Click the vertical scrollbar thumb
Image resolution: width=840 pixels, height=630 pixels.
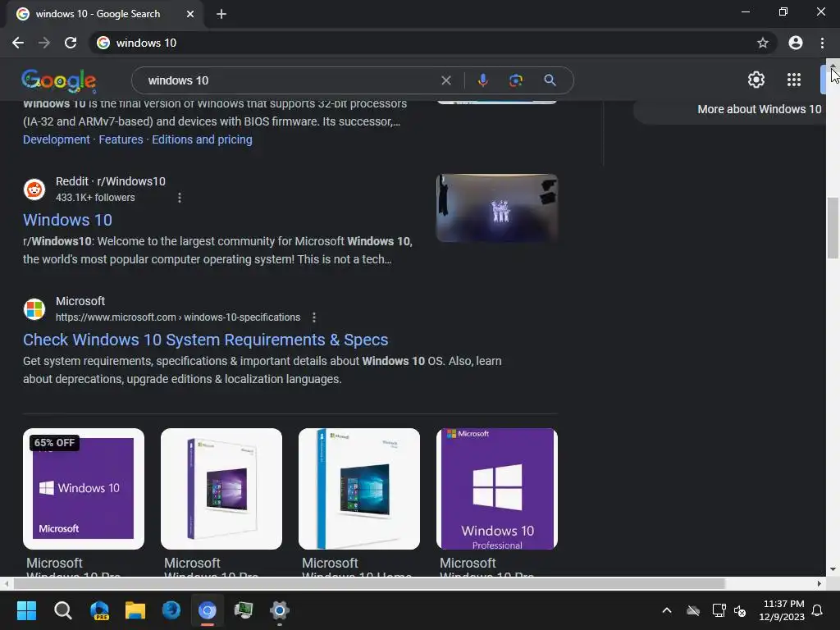[x=833, y=227]
